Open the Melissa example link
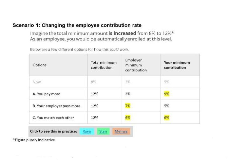241x160 pixels. tap(121, 131)
